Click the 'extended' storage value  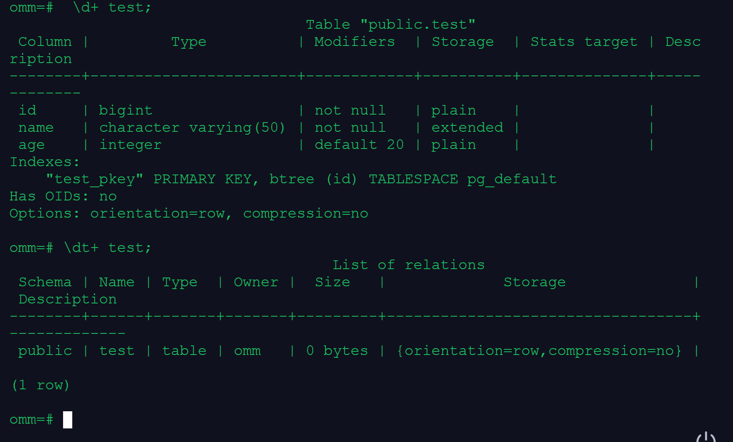pyautogui.click(x=467, y=127)
